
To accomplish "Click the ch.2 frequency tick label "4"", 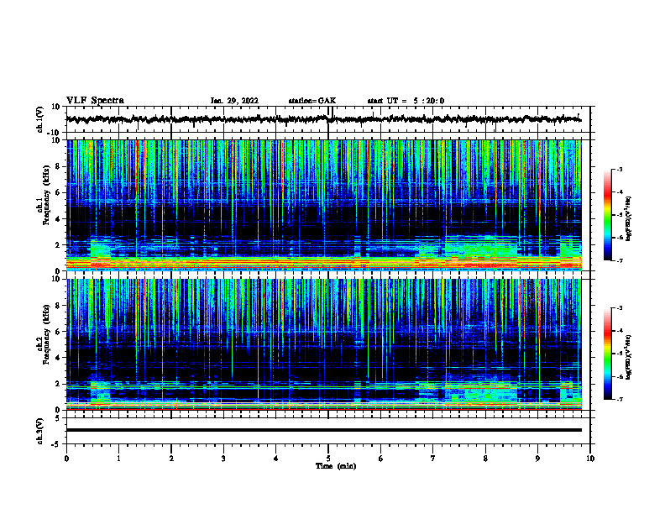I will pos(58,358).
